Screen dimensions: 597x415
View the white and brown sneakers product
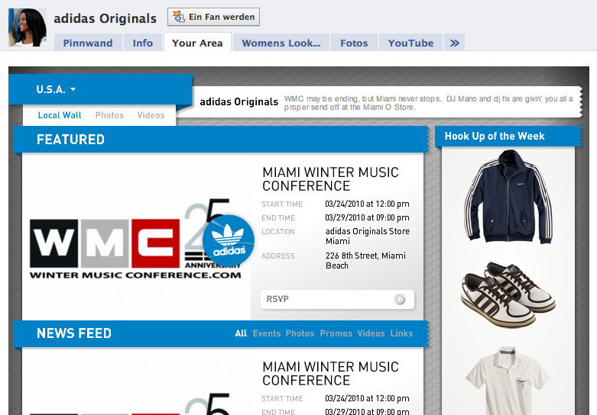(x=508, y=294)
